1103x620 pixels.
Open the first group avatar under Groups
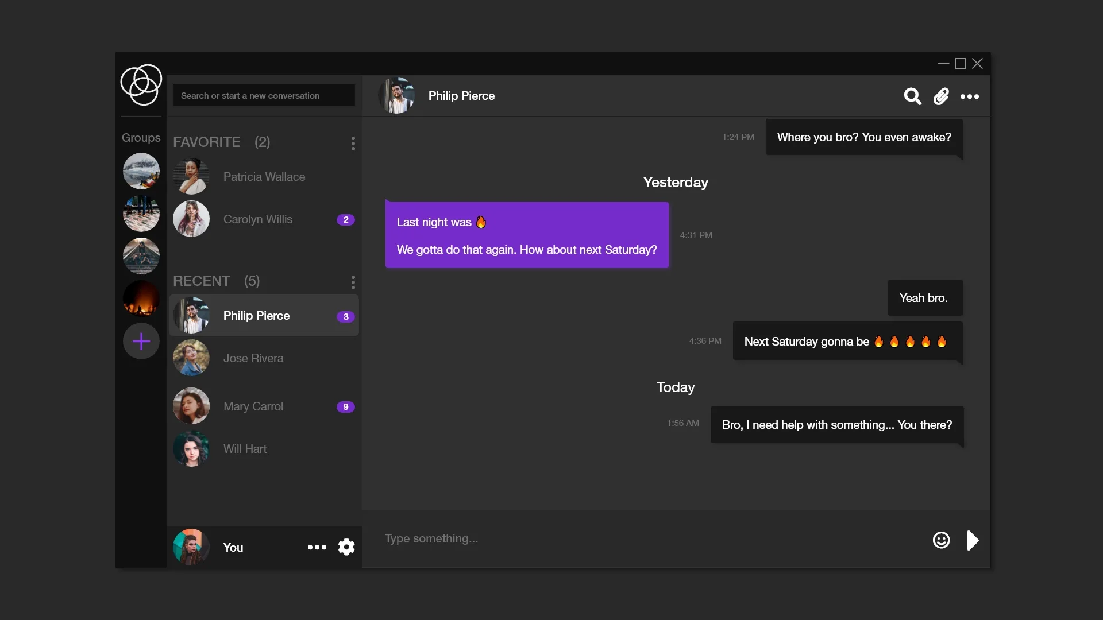tap(141, 171)
